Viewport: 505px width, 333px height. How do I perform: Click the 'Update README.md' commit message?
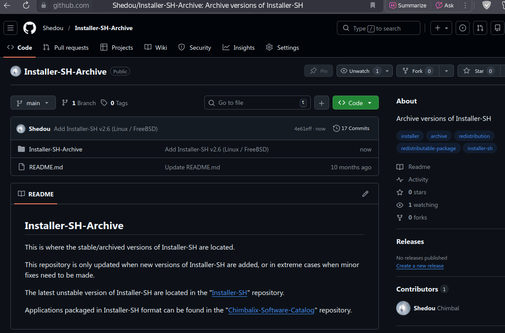pos(192,167)
